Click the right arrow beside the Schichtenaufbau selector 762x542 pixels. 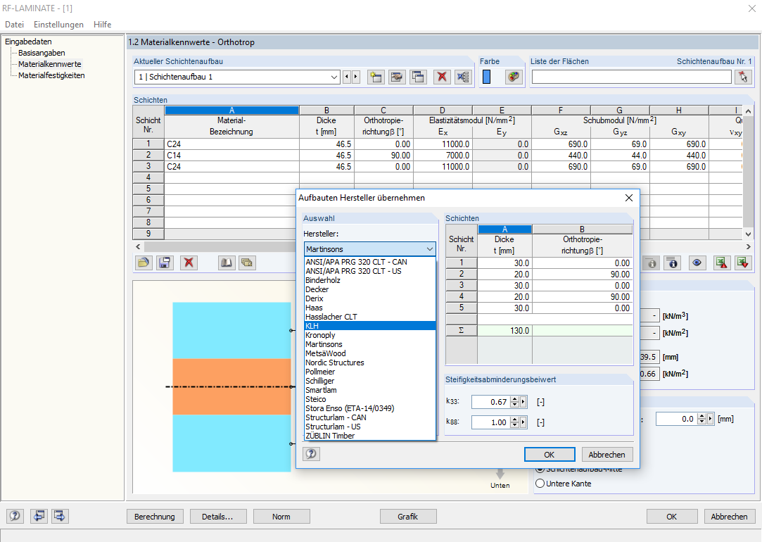tap(355, 77)
